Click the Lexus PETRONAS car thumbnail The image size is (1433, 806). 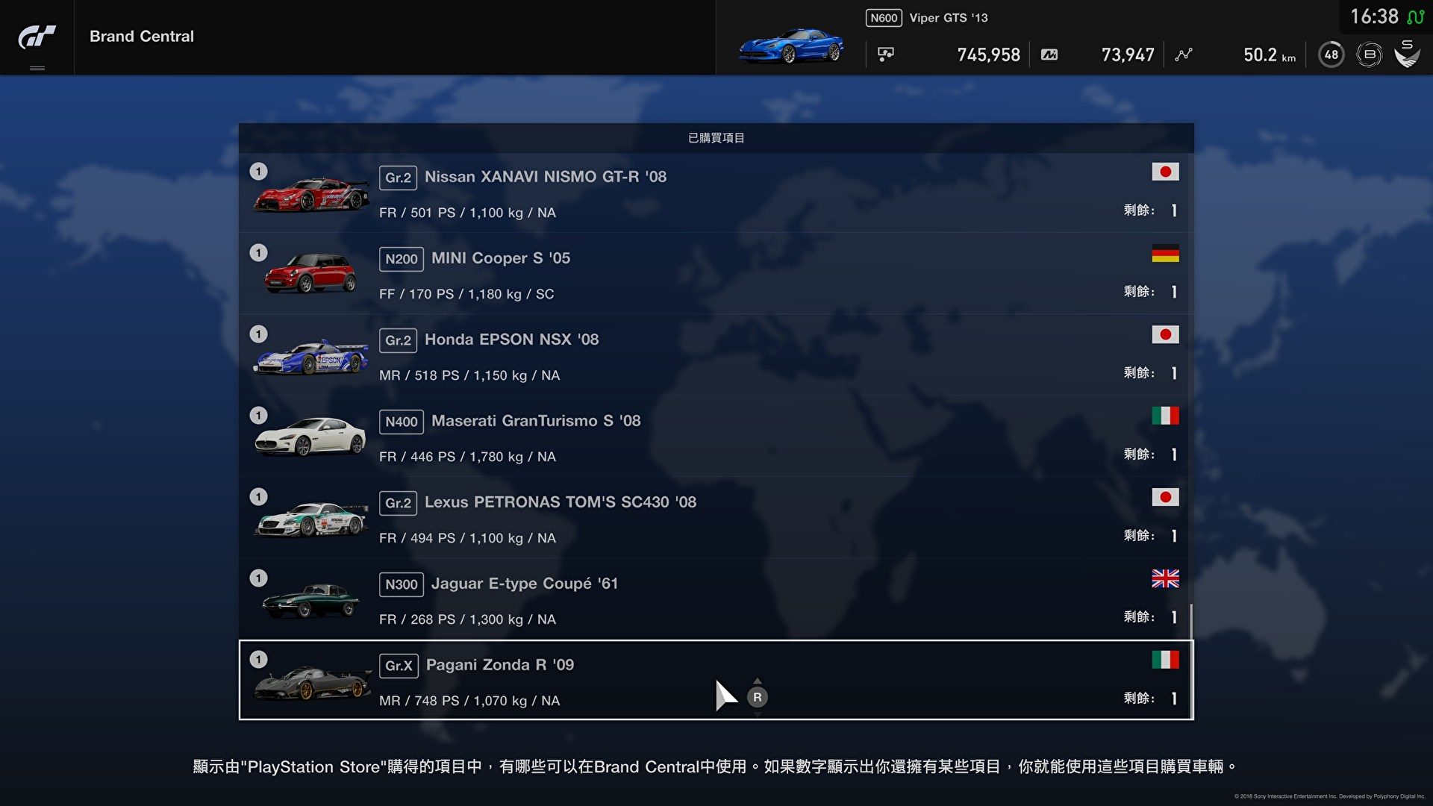pos(311,519)
